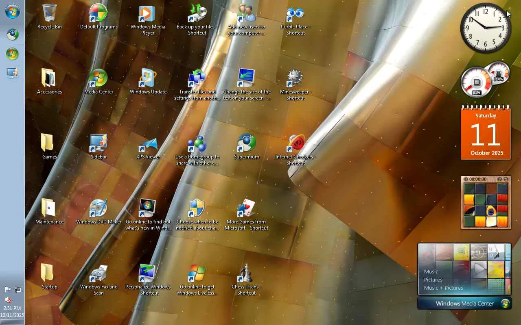This screenshot has width=521, height=325.
Task: Open the Action Center flag in the tray
Action: pyautogui.click(x=8, y=290)
